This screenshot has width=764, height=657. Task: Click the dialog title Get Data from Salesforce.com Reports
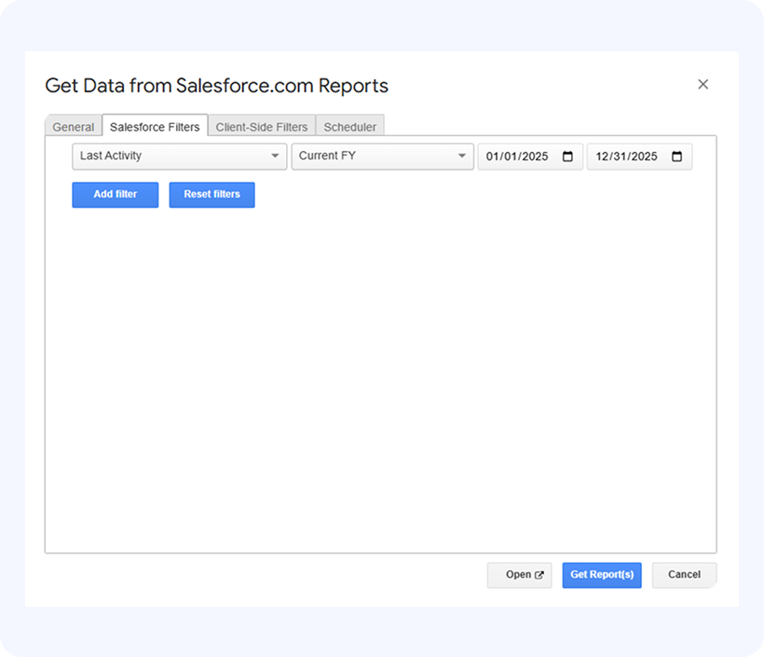coord(216,86)
